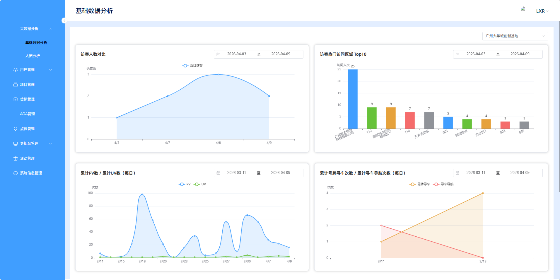Open 人流分析 submenu page
The height and width of the screenshot is (280, 560).
click(33, 56)
